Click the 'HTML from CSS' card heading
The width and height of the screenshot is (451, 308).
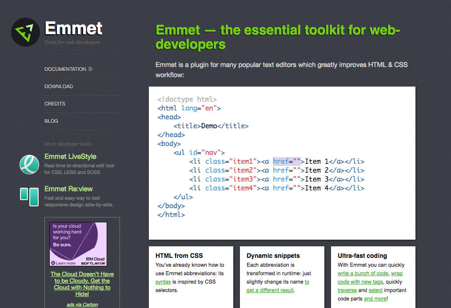pos(179,256)
